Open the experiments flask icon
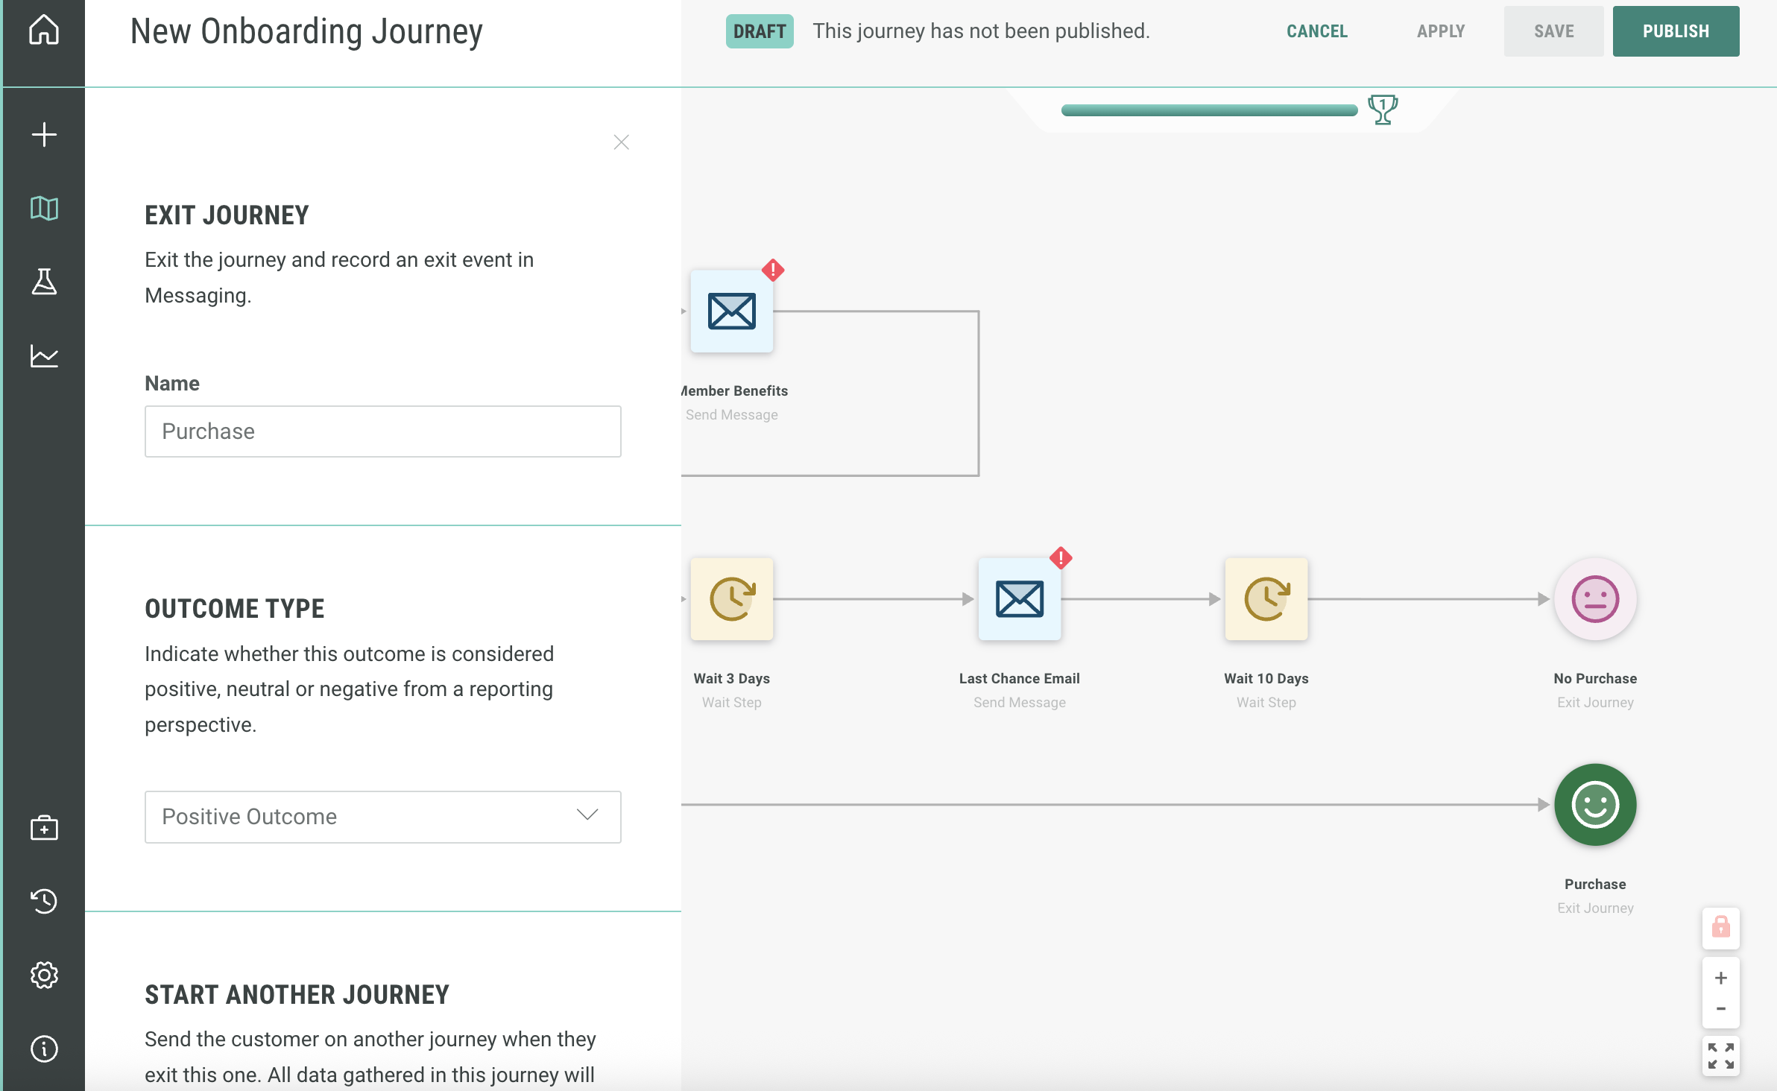The width and height of the screenshot is (1777, 1091). (44, 282)
